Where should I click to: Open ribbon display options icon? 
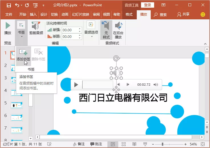point(163,5)
